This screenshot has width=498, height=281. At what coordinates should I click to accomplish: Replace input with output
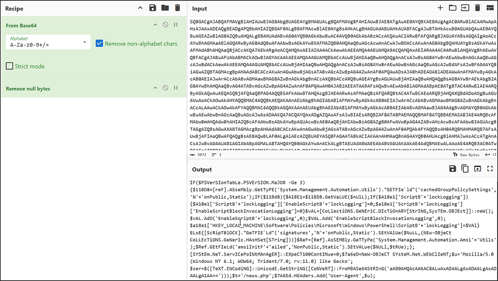point(476,169)
